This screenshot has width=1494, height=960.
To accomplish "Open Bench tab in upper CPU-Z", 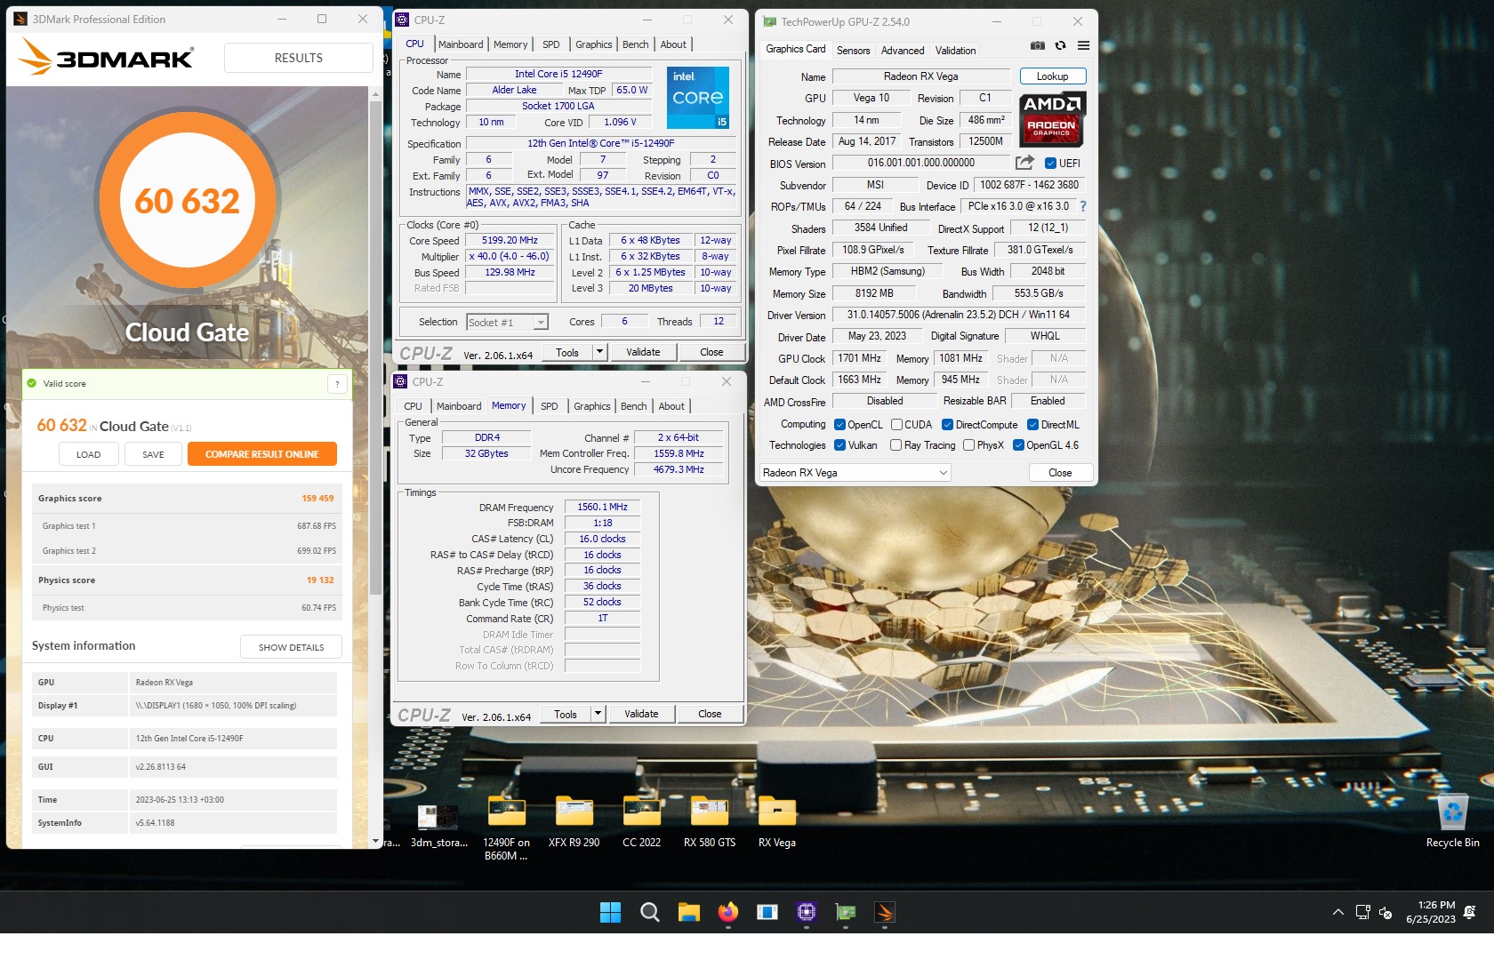I will [636, 44].
